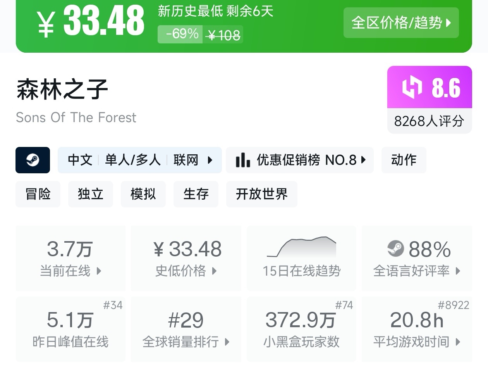Tap the -69% discount badge
The width and height of the screenshot is (488, 371).
point(180,34)
